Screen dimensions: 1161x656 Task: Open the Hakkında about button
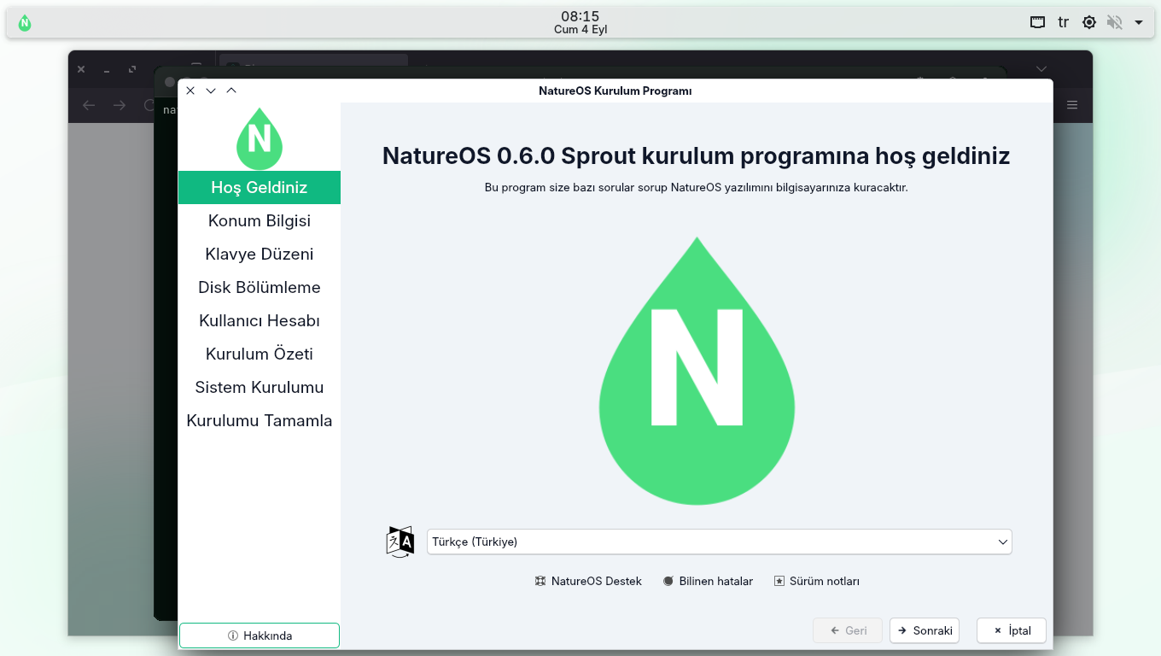click(x=260, y=635)
